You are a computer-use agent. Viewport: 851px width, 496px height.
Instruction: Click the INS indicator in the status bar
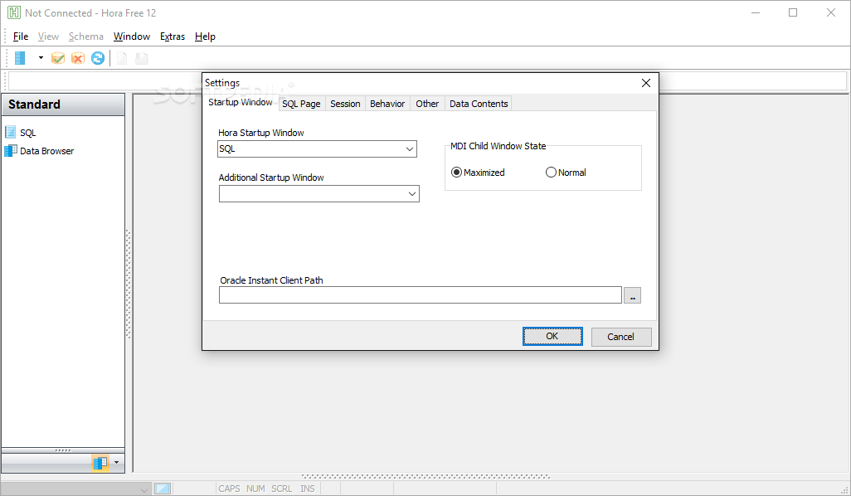[x=308, y=489]
